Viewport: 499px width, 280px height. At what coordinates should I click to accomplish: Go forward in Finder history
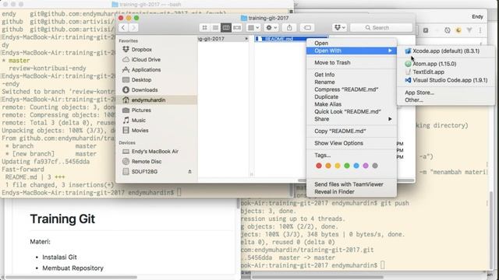pos(133,28)
